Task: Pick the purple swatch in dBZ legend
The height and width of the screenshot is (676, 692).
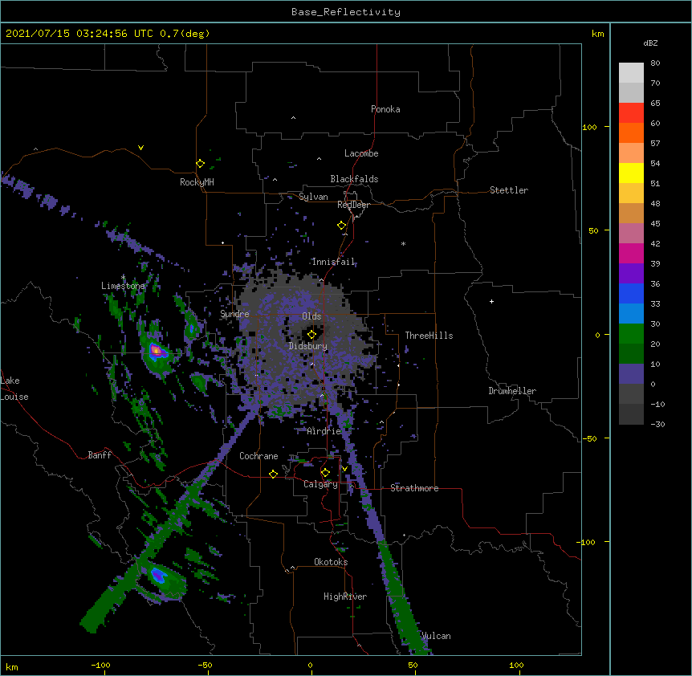Action: (x=631, y=274)
